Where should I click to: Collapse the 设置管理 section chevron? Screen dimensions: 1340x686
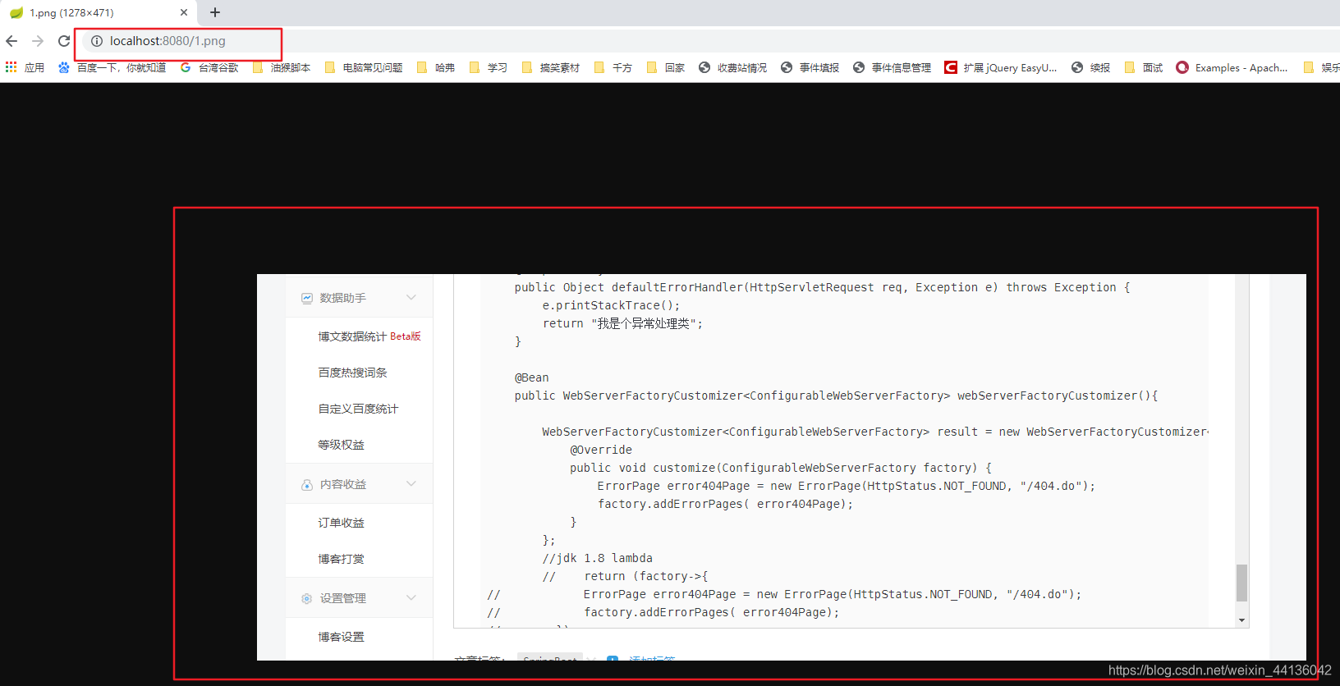point(411,597)
